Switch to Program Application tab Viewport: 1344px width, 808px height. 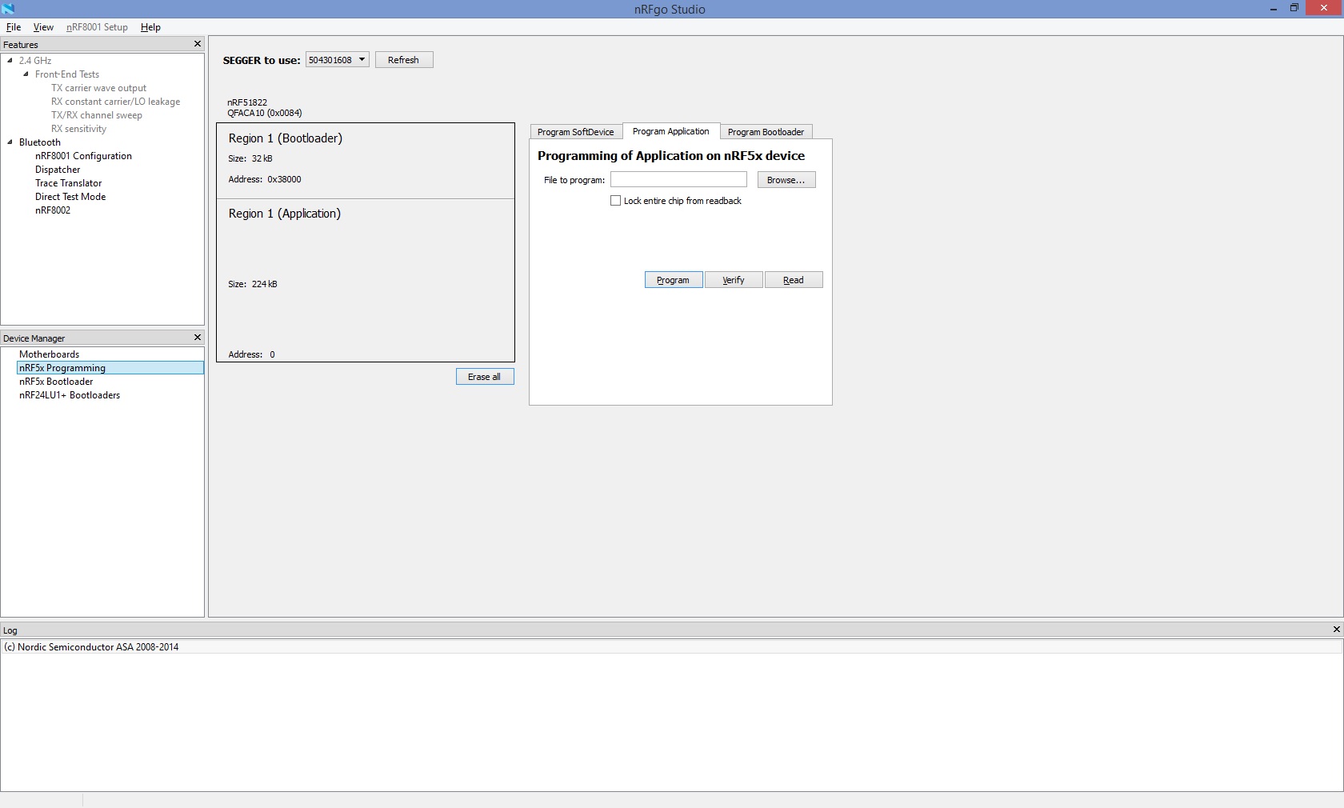point(670,131)
